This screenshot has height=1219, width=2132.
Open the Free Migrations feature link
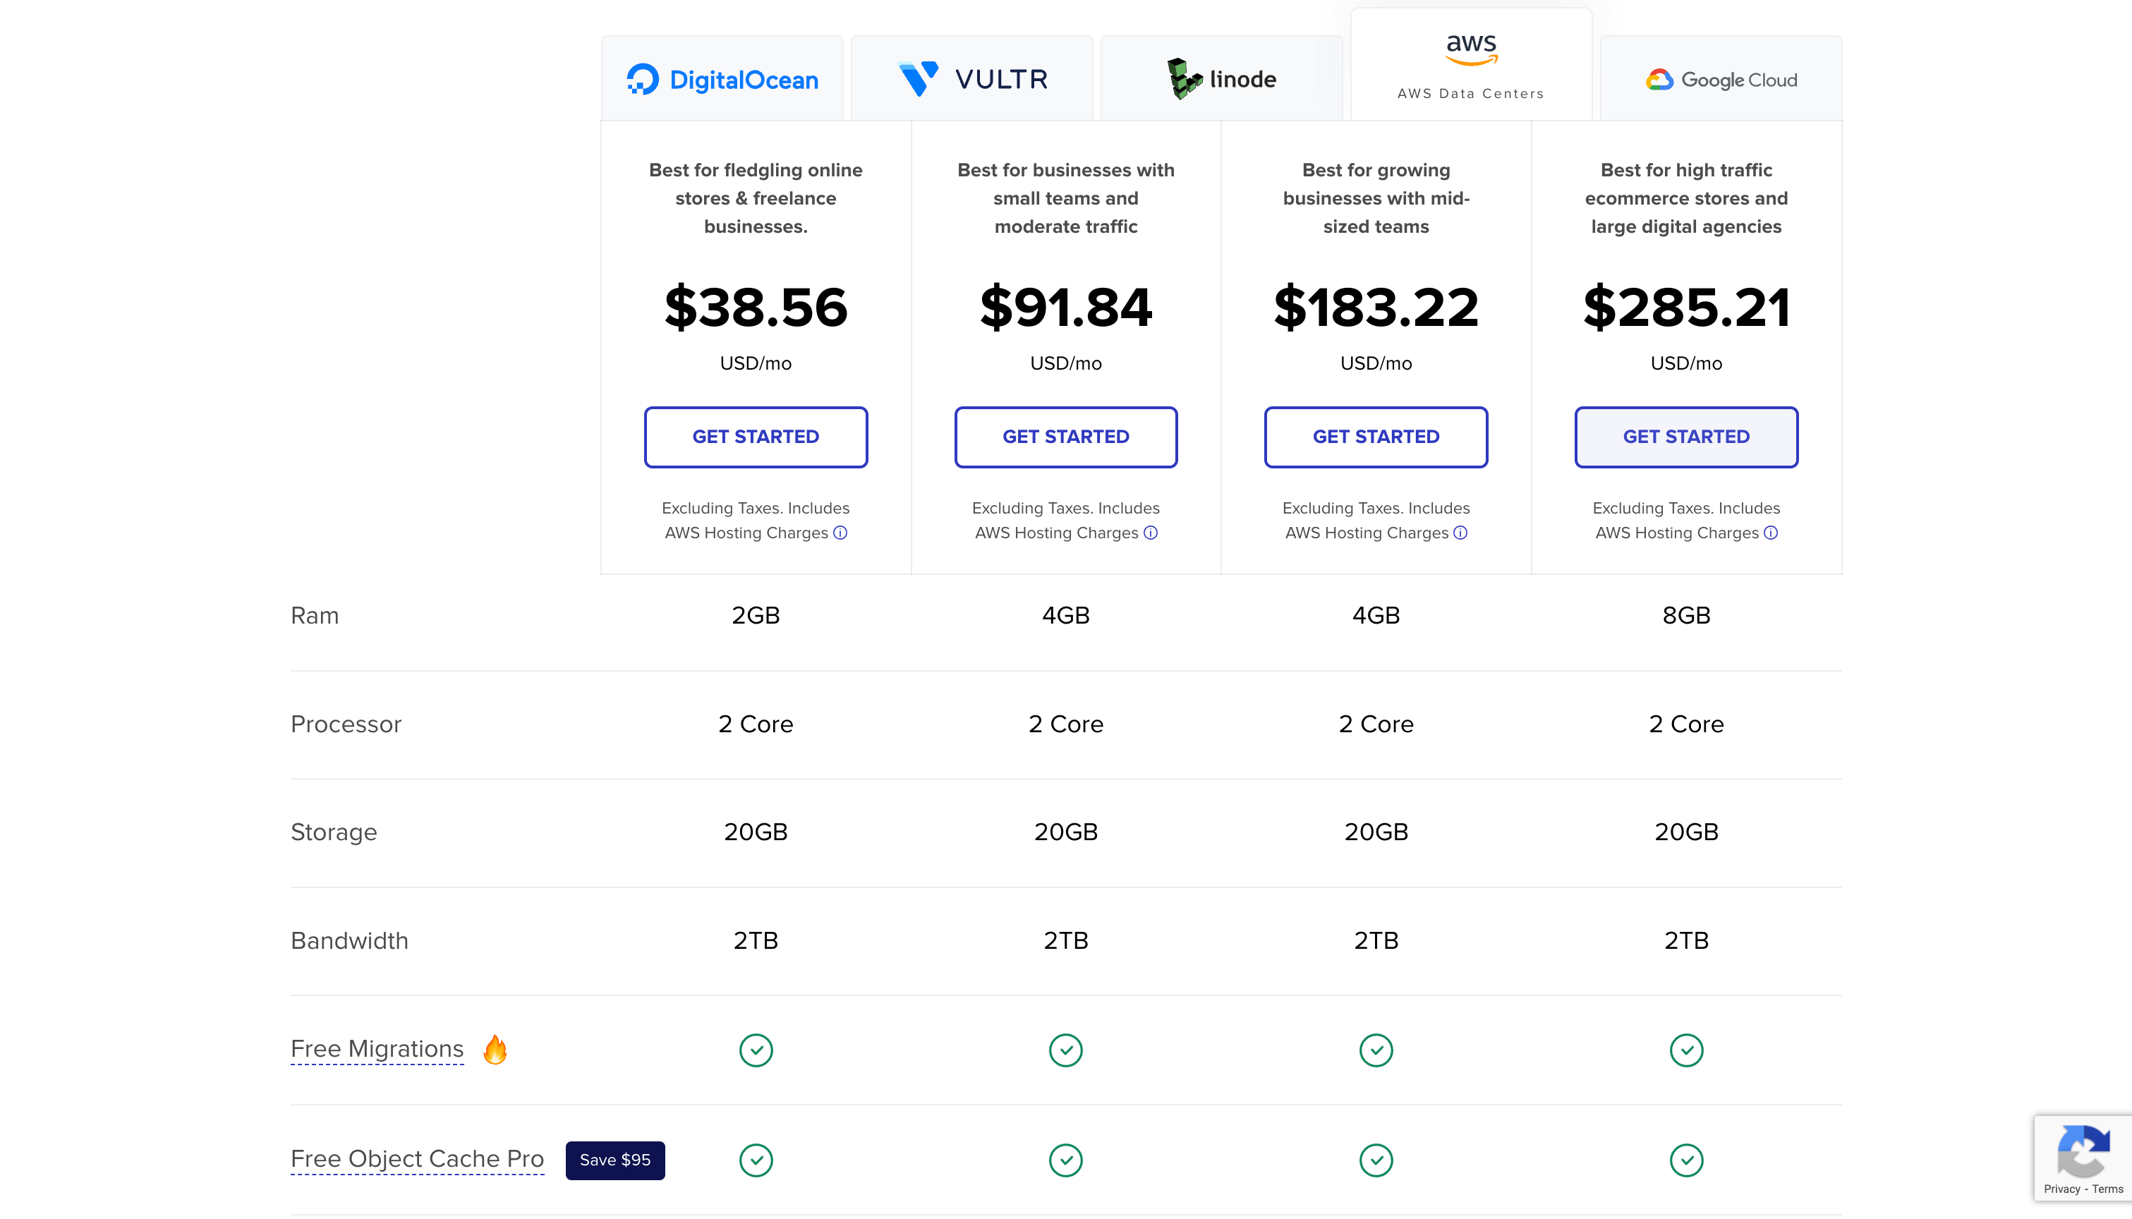tap(377, 1049)
